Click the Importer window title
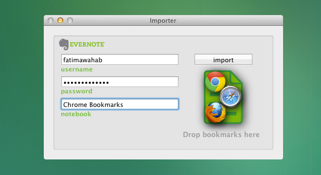The width and height of the screenshot is (321, 175). (x=163, y=20)
